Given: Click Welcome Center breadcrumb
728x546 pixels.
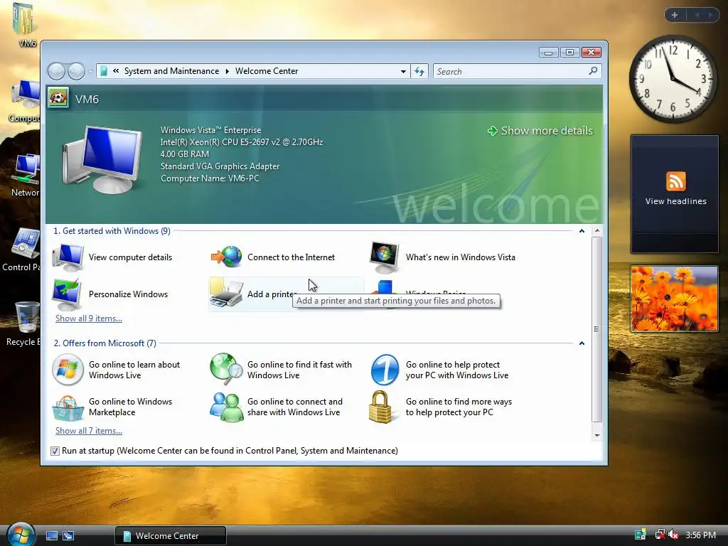Looking at the screenshot, I should click(x=267, y=71).
